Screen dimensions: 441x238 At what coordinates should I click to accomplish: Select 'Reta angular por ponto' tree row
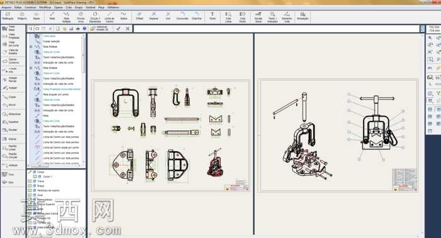pos(56,94)
